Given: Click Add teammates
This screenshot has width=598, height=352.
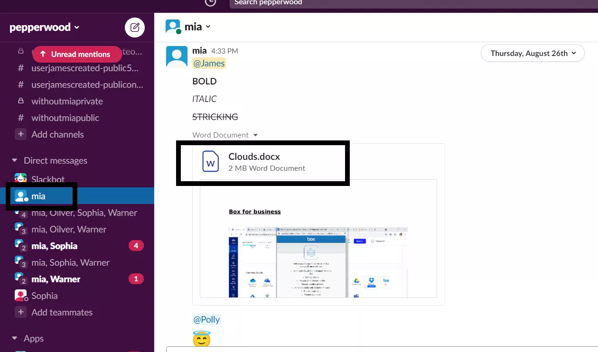Looking at the screenshot, I should pos(62,312).
